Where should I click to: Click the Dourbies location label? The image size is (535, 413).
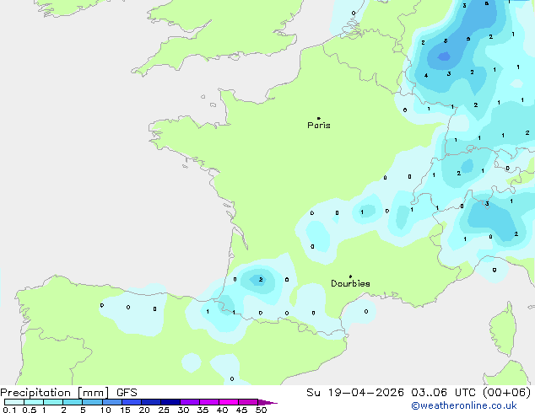(350, 283)
